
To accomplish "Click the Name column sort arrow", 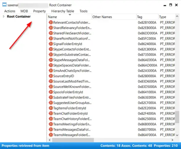I will click(70, 15).
